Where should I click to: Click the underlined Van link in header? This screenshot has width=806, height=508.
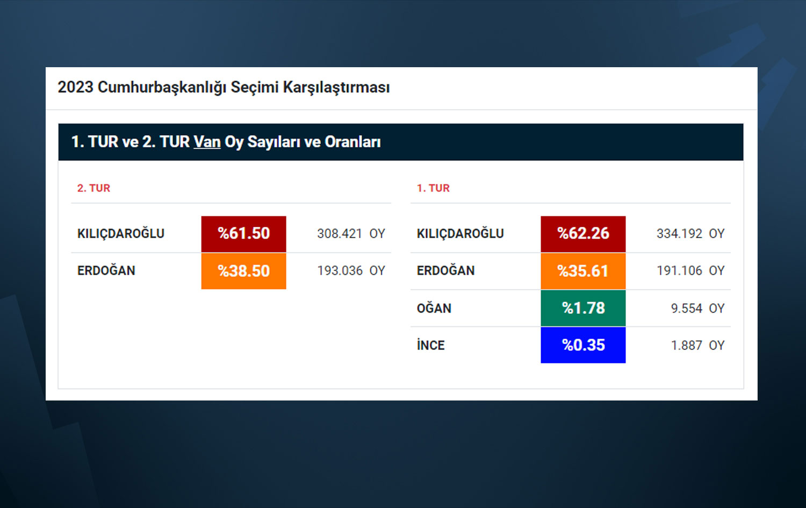207,142
